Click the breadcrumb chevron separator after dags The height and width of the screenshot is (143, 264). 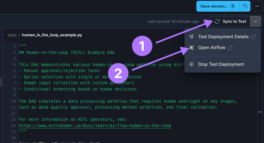19,35
